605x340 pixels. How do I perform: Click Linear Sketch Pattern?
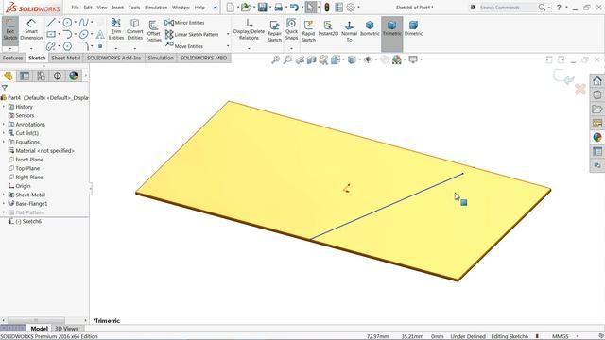coord(192,34)
